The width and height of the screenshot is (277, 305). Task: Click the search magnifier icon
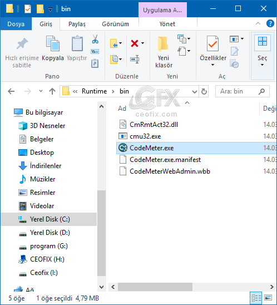point(262,91)
